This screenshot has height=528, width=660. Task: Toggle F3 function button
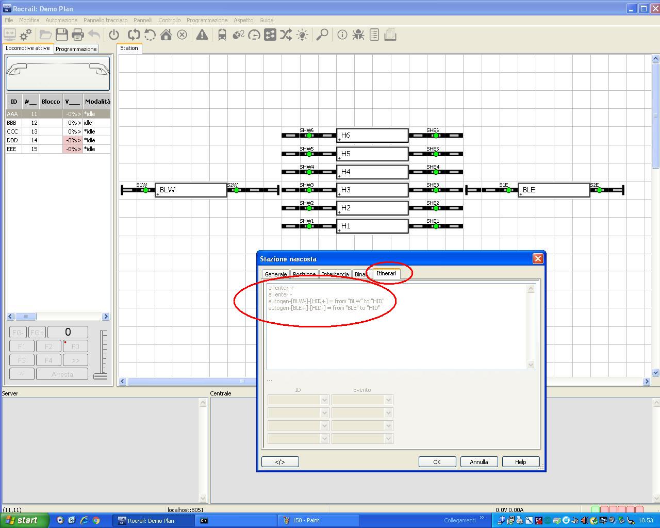(22, 360)
